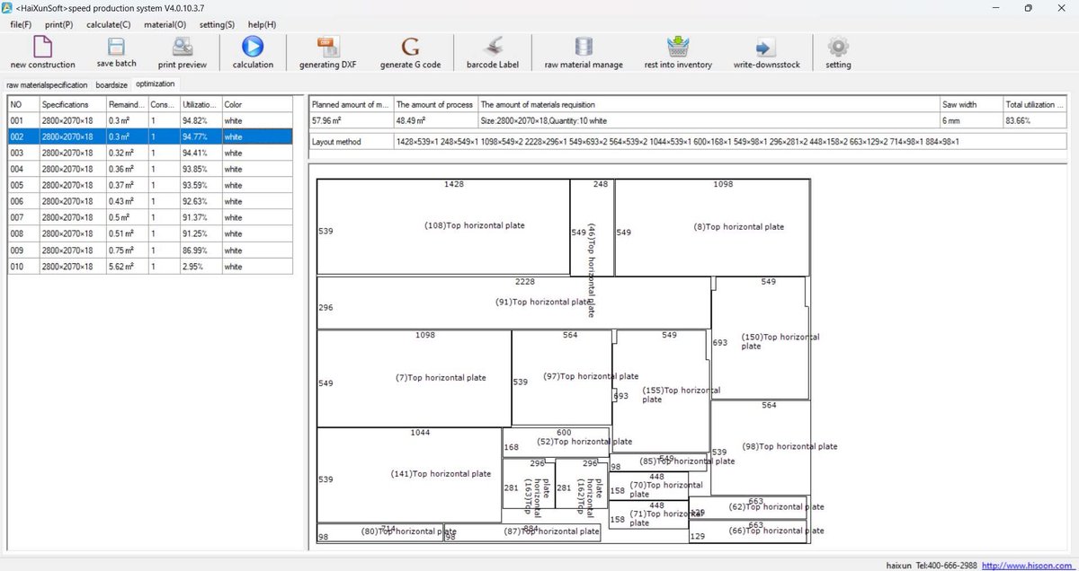Open the setting(S) menu
1079x571 pixels.
217,24
